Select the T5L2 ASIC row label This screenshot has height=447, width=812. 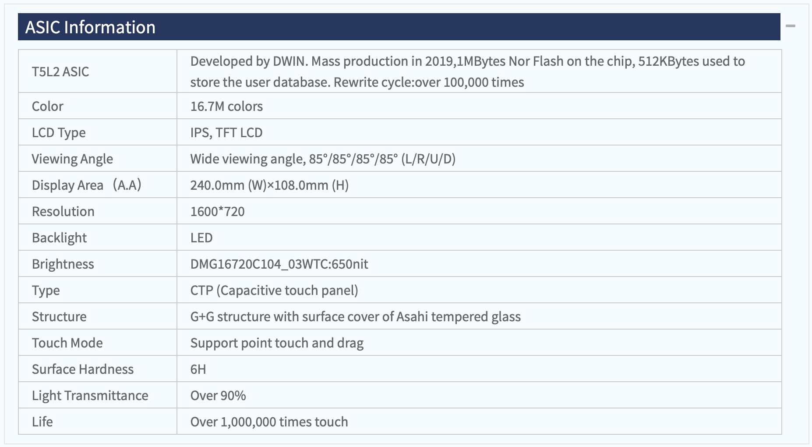click(60, 71)
